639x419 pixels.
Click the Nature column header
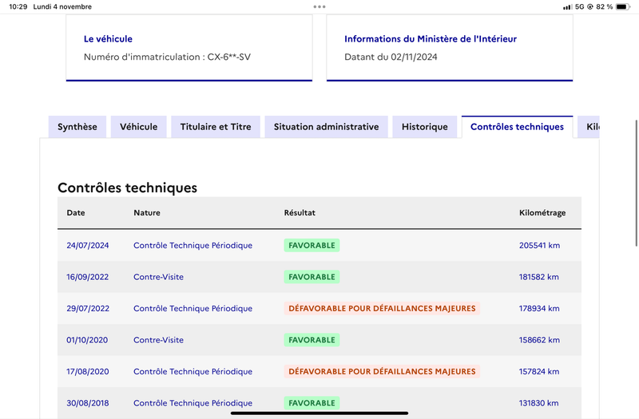[x=147, y=212]
